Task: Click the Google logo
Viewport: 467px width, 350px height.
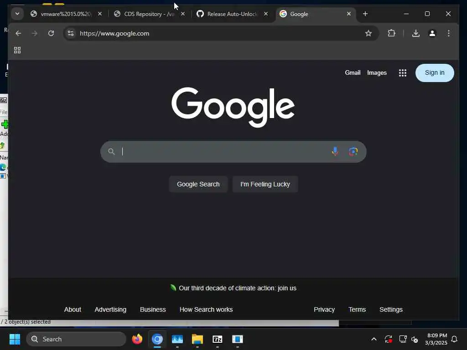Action: [x=233, y=107]
